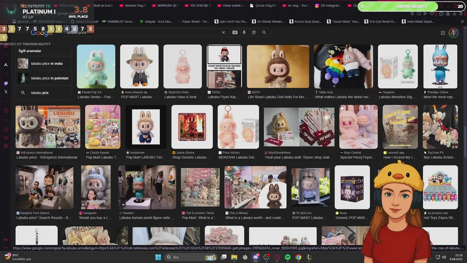Open The Economic Times Pop Mart image
The width and height of the screenshot is (467, 263).
coord(200,187)
